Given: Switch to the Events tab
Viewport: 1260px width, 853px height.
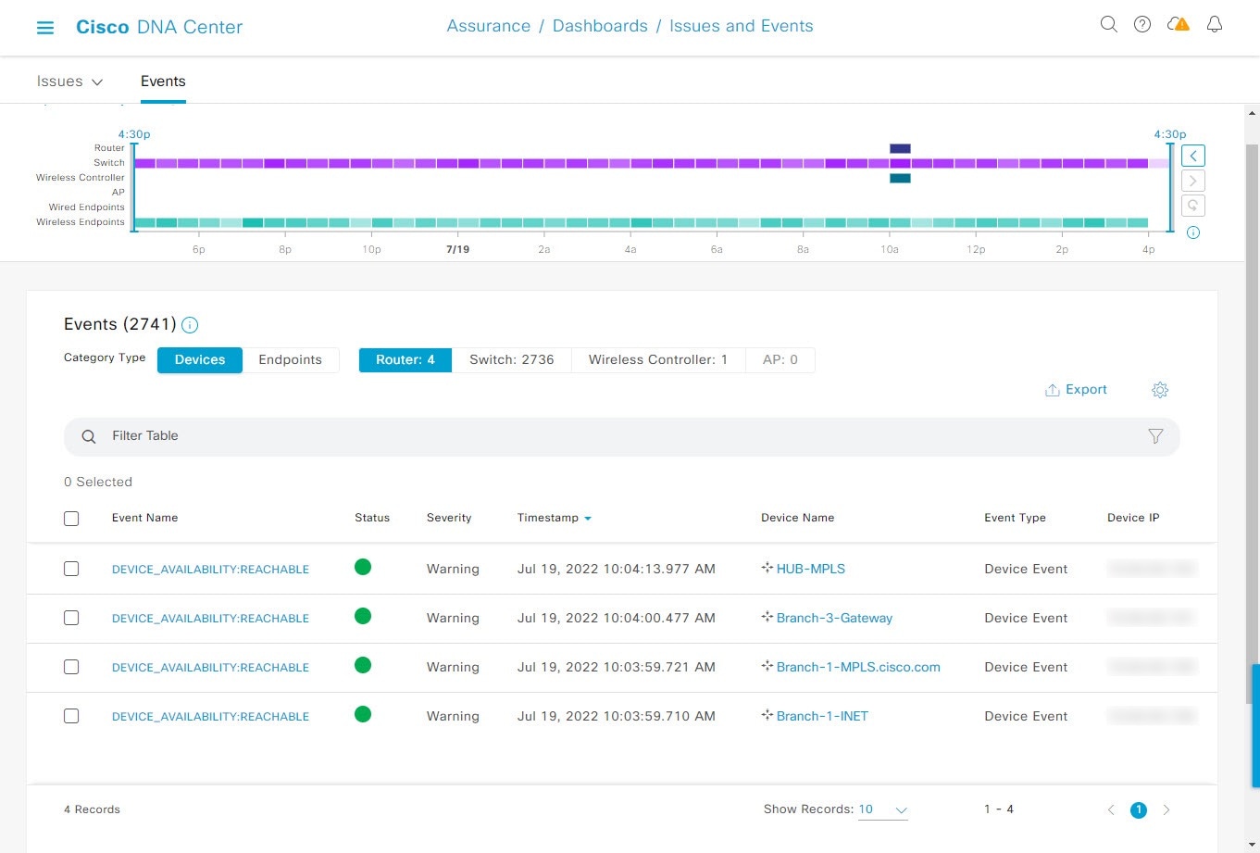Looking at the screenshot, I should [x=163, y=81].
